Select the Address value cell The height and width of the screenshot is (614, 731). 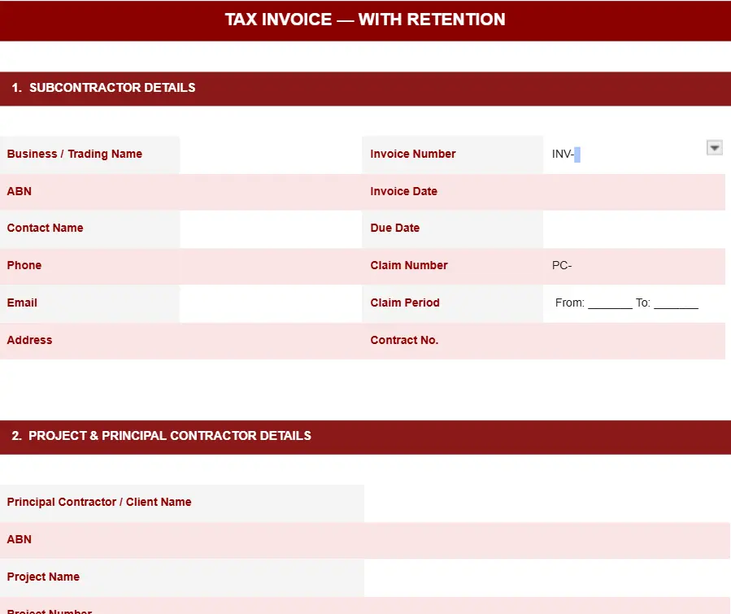[270, 341]
